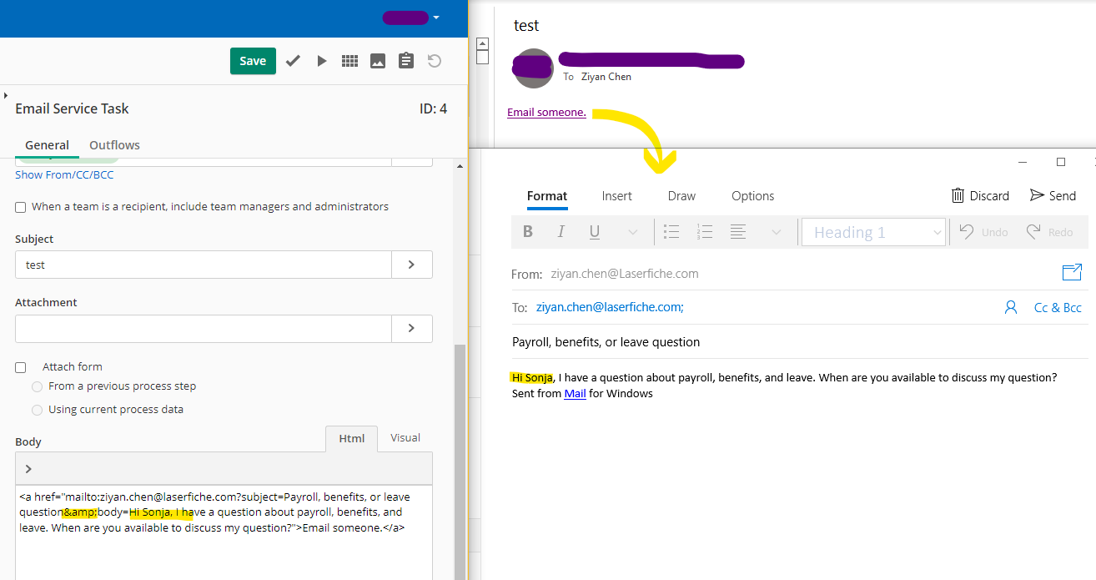Open the user account dropdown arrow

(435, 18)
